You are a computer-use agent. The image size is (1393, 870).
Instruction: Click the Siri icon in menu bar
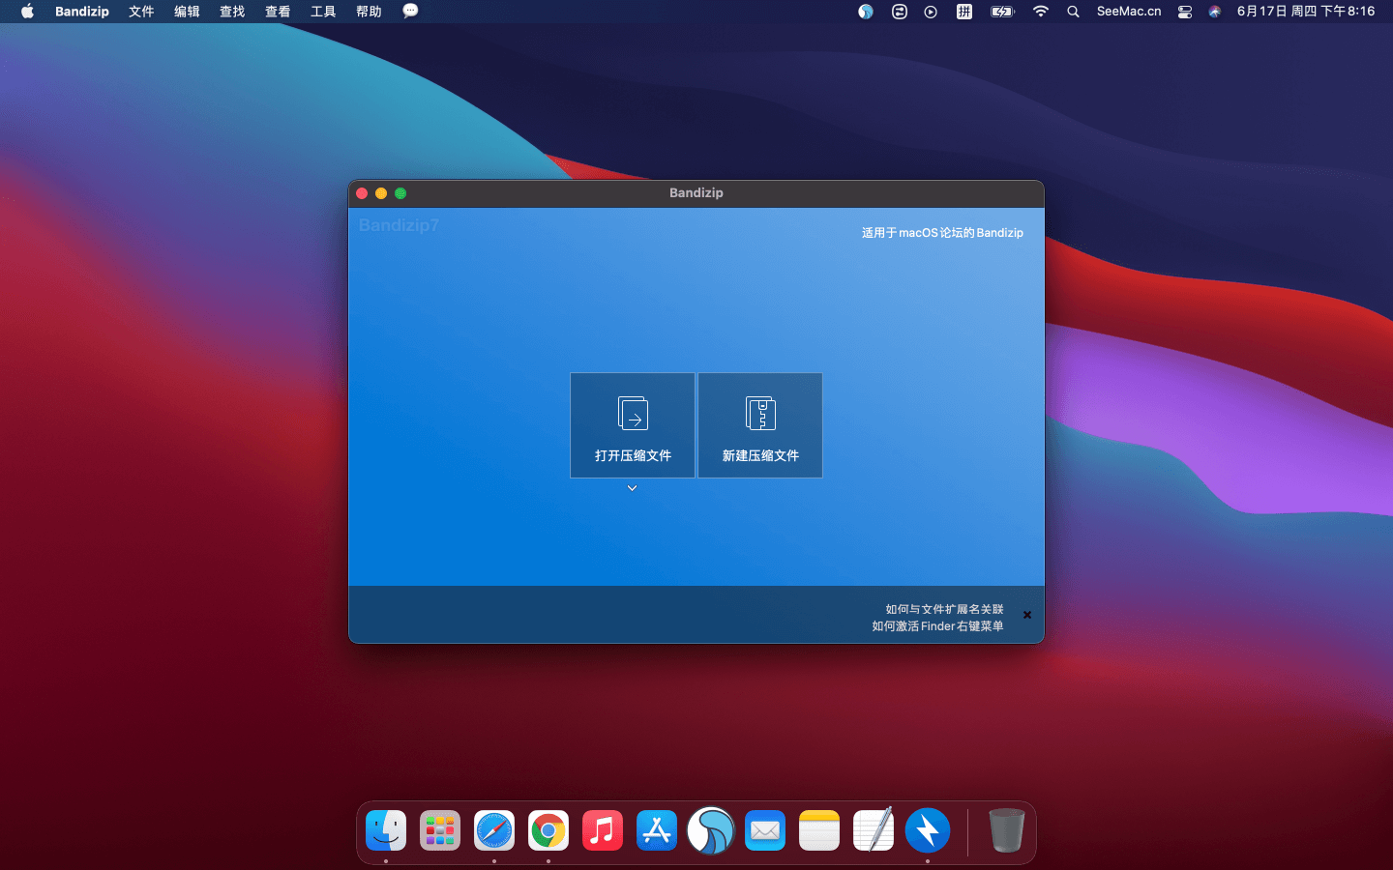(x=1214, y=12)
